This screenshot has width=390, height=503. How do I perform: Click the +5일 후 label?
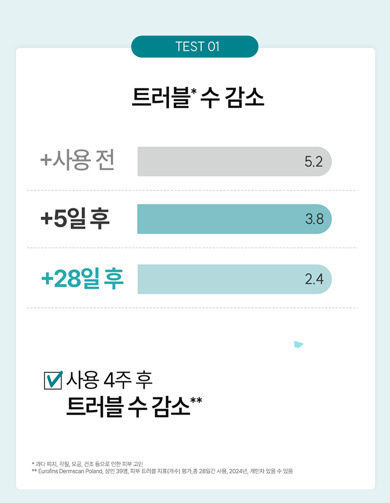[x=75, y=219]
